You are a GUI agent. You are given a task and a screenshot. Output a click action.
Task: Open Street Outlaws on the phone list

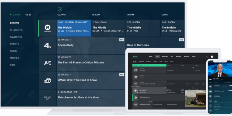(x=220, y=106)
